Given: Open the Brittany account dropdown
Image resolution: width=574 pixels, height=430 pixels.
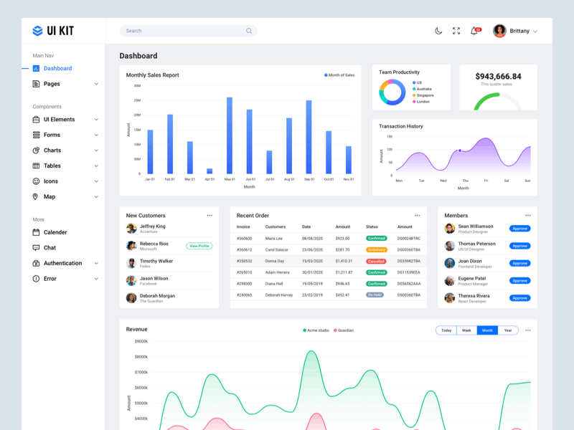Looking at the screenshot, I should click(x=521, y=31).
